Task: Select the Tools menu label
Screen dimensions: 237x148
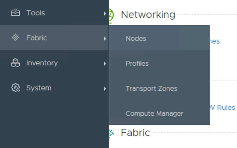Action: coord(35,13)
